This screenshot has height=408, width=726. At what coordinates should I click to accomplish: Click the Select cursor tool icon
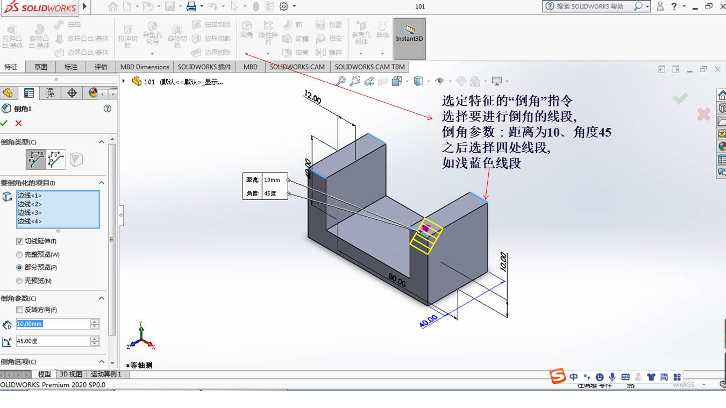(x=234, y=6)
